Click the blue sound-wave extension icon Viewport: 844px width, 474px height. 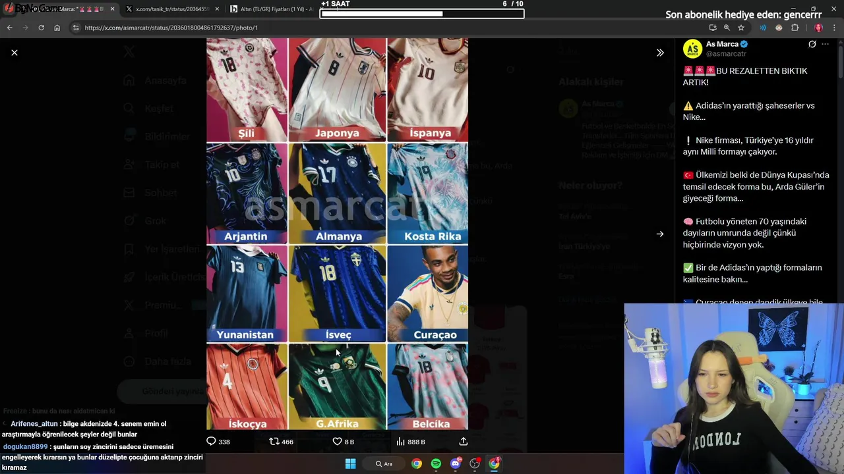tap(763, 28)
